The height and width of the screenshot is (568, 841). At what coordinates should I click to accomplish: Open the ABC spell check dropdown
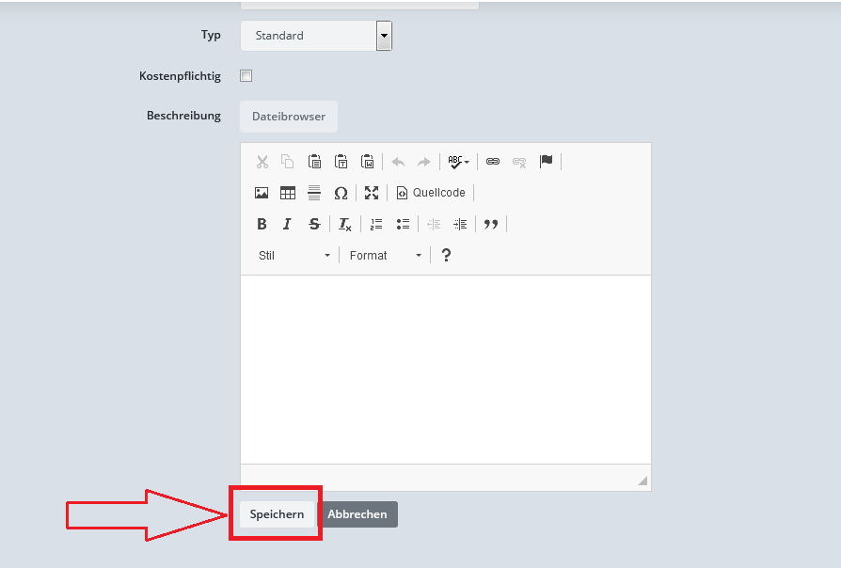(458, 162)
